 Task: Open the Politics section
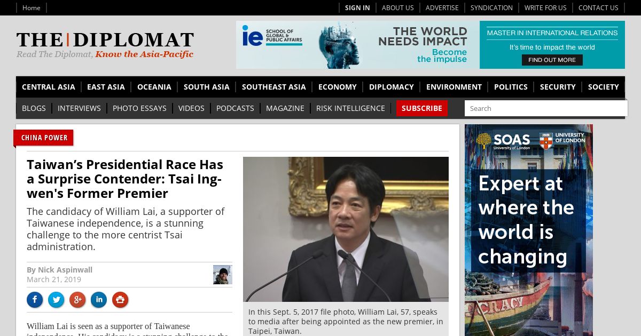pyautogui.click(x=511, y=87)
